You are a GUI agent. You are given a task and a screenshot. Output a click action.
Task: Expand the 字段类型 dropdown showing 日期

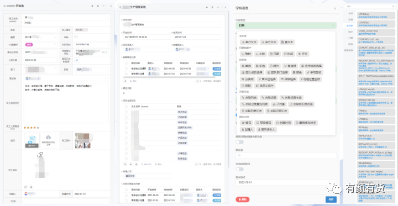click(286, 25)
